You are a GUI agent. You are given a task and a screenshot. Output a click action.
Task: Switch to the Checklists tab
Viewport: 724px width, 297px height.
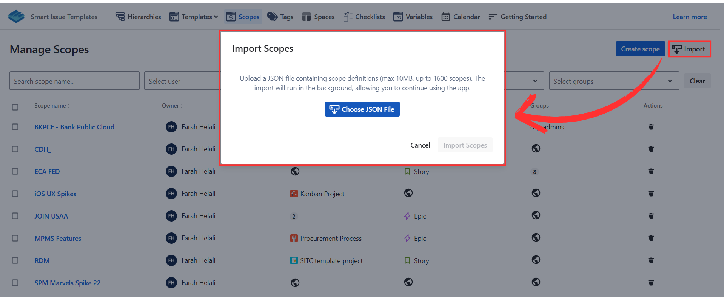pyautogui.click(x=364, y=17)
